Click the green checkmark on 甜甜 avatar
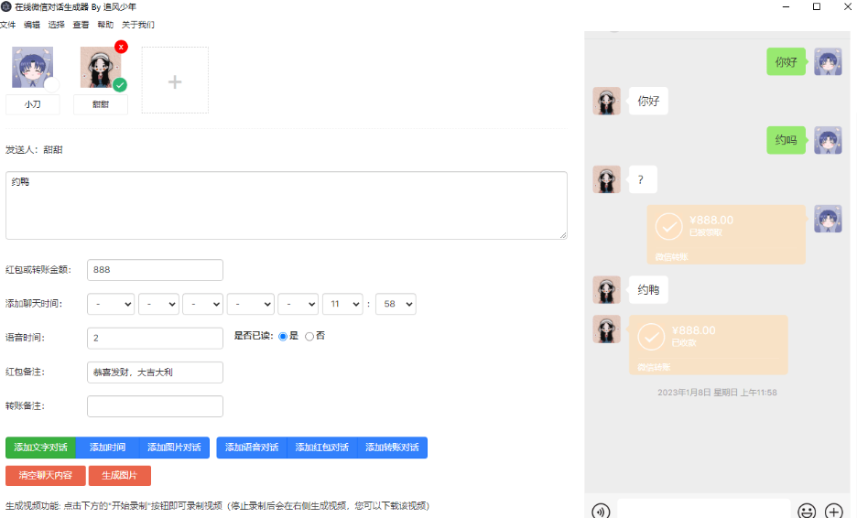This screenshot has height=518, width=857. (120, 85)
